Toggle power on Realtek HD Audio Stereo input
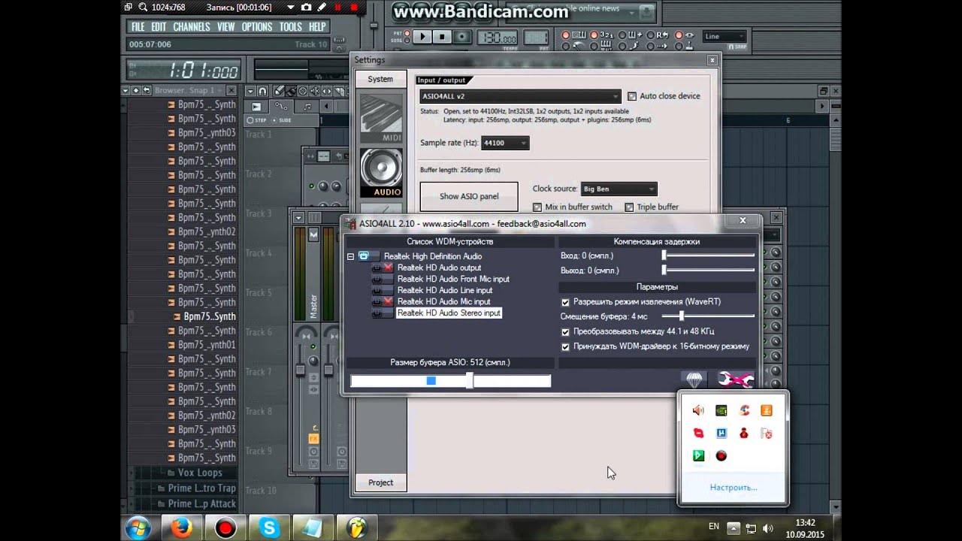This screenshot has height=541, width=962. click(x=383, y=313)
